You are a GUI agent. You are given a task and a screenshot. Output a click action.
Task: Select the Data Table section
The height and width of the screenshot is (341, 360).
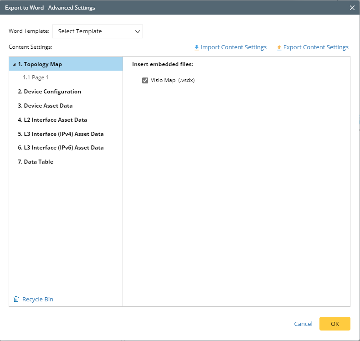[36, 162]
